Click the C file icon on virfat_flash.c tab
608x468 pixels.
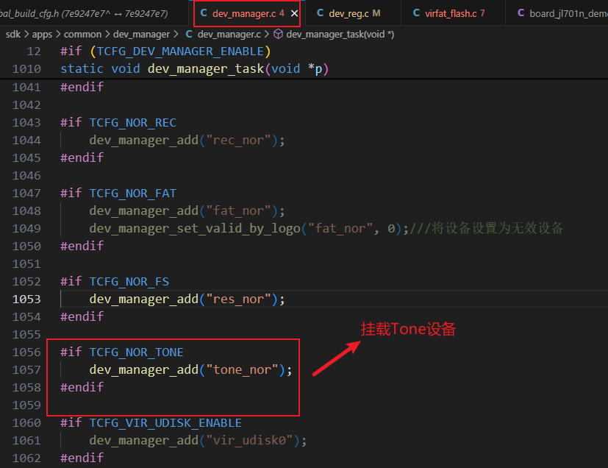click(416, 13)
